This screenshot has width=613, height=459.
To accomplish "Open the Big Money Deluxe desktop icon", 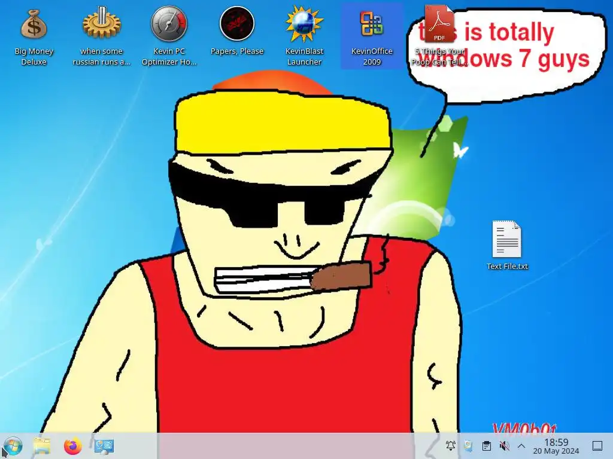I will coord(34,36).
